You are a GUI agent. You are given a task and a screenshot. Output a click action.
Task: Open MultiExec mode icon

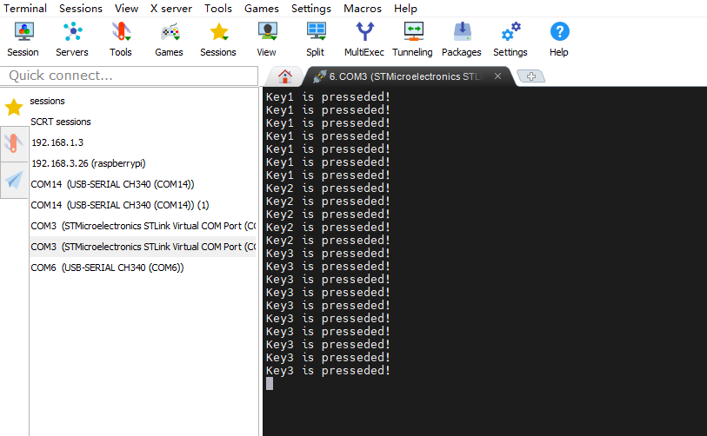364,39
